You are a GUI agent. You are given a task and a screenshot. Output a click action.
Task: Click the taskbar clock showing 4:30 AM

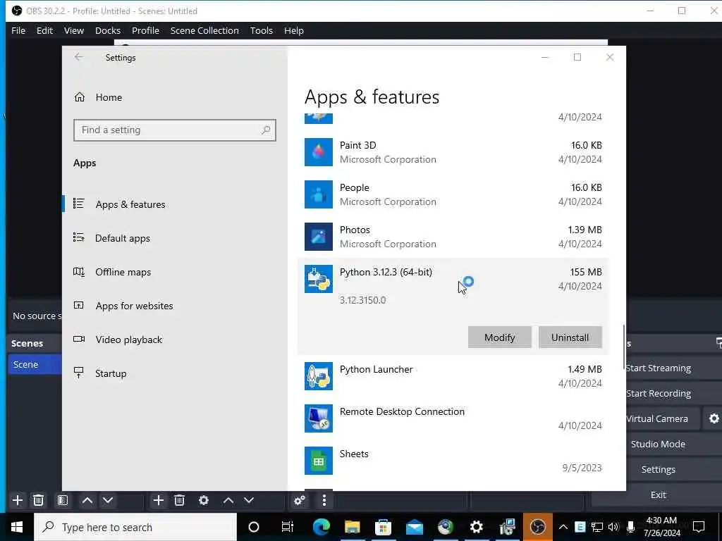pos(661,527)
